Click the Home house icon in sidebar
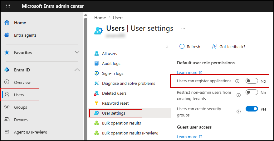Viewport: 274px width, 141px height. (7, 23)
